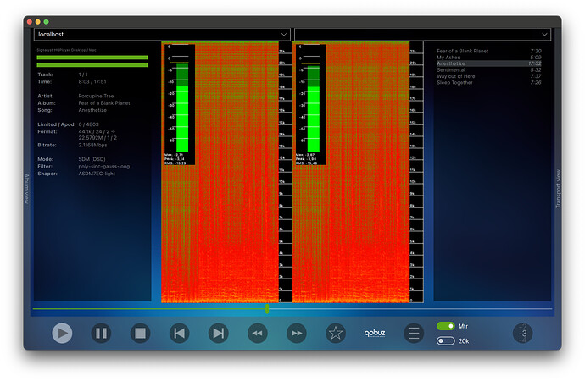Open the Qobuz streaming service

pos(375,333)
